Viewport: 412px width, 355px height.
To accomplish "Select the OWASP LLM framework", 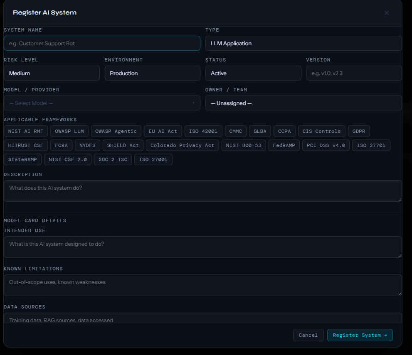I will (x=69, y=131).
